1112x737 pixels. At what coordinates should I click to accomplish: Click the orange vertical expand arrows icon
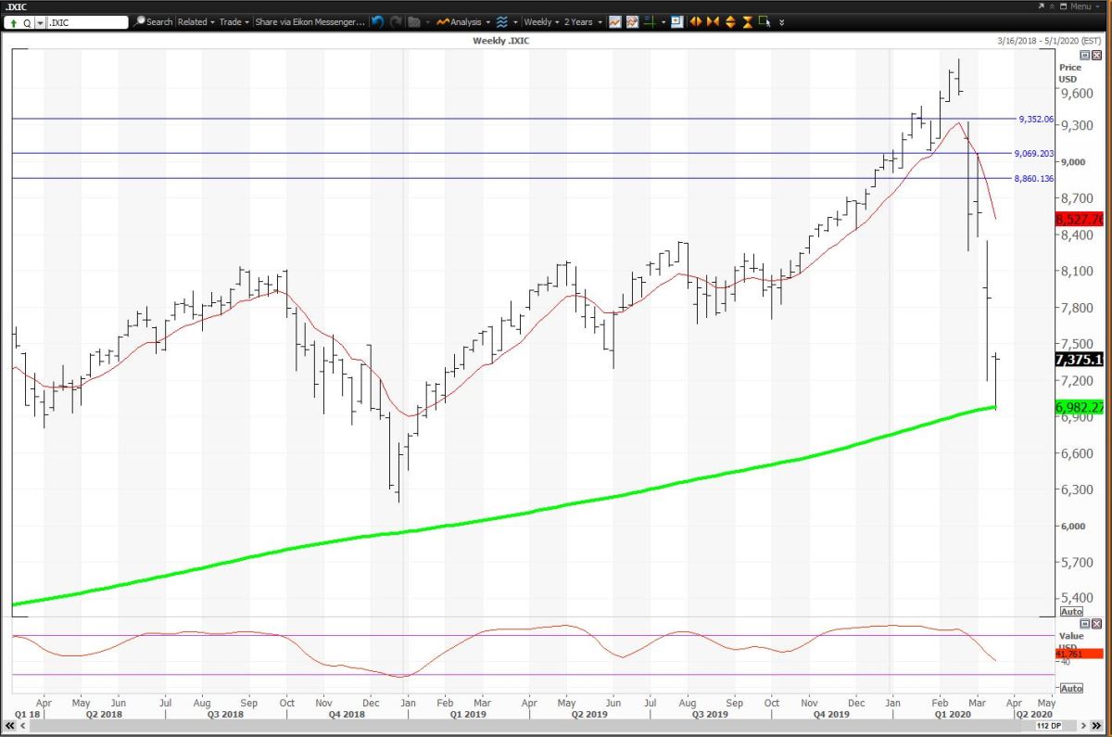730,21
